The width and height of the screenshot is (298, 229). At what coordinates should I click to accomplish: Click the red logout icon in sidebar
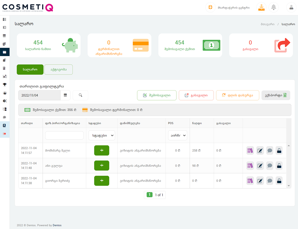[5, 134]
